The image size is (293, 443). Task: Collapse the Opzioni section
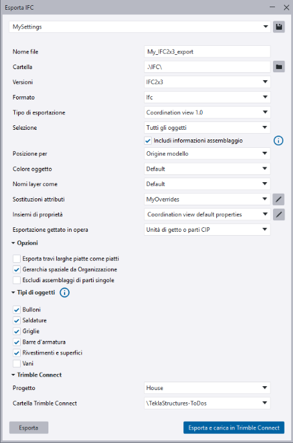[x=25, y=243]
